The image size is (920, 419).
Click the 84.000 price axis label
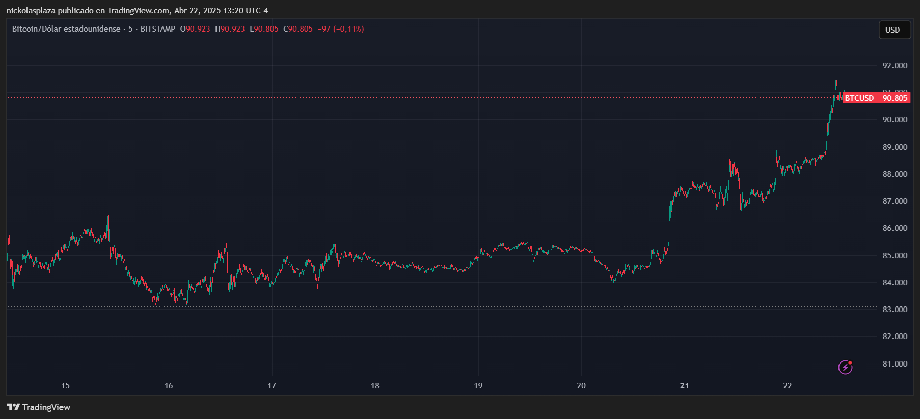coord(895,282)
